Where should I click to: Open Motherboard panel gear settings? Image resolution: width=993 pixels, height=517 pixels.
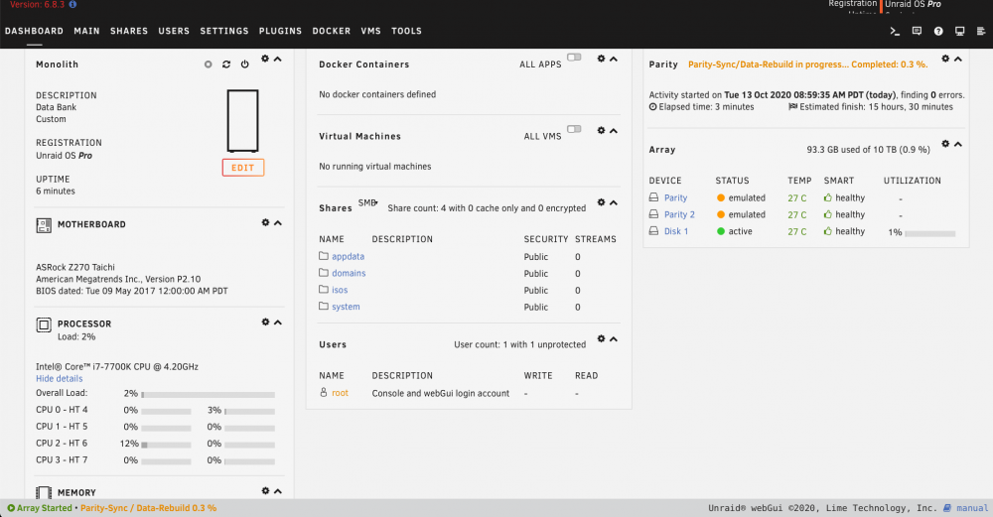(265, 222)
